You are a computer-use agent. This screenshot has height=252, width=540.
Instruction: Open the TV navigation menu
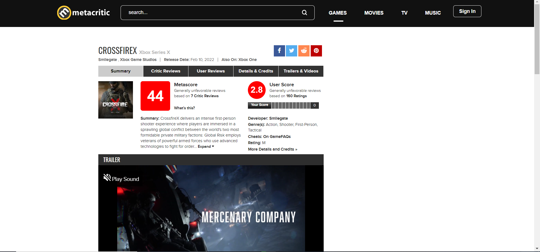[x=405, y=13]
